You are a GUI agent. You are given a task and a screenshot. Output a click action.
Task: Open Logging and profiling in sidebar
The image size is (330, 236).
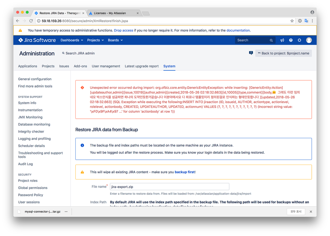34,138
